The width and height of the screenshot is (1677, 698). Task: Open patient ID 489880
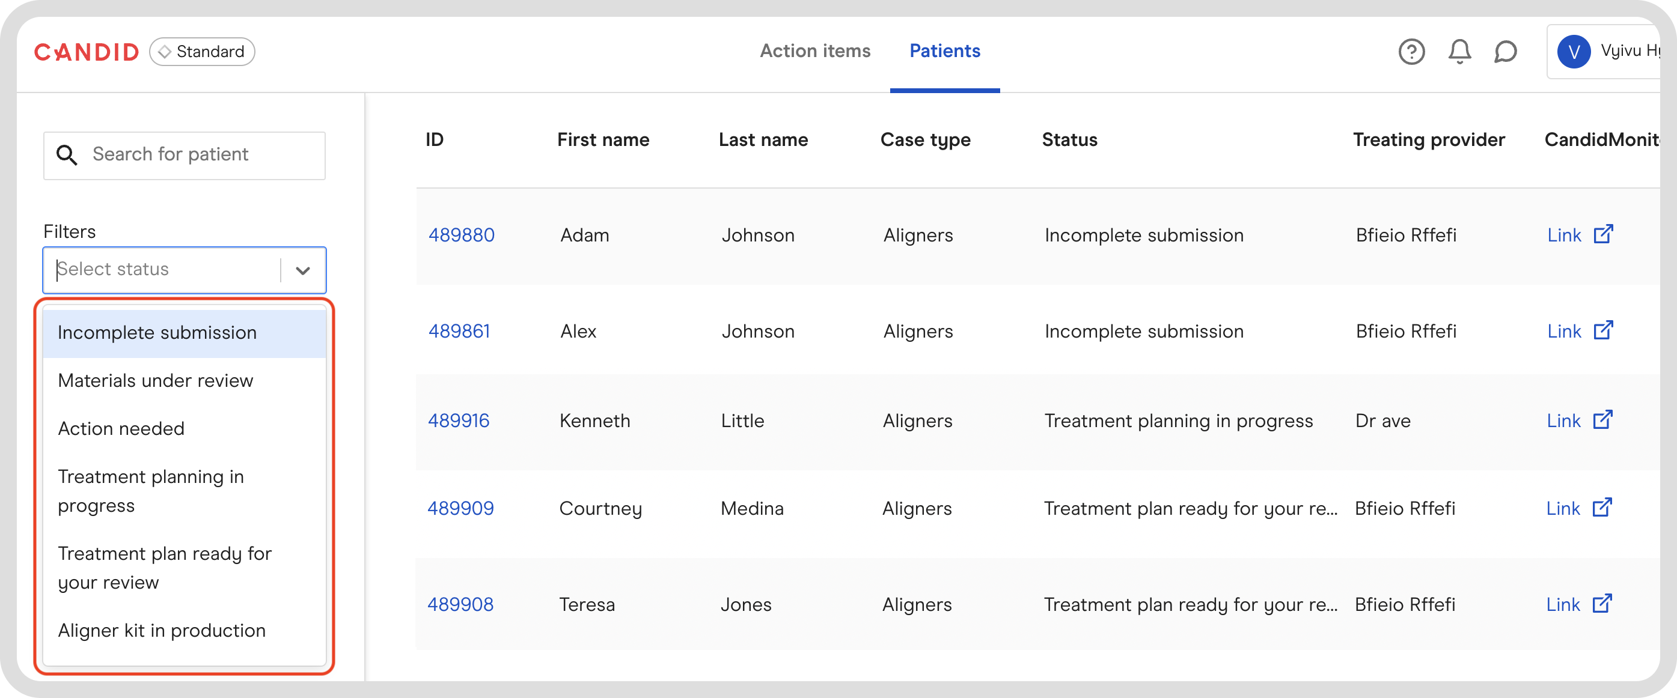point(461,235)
